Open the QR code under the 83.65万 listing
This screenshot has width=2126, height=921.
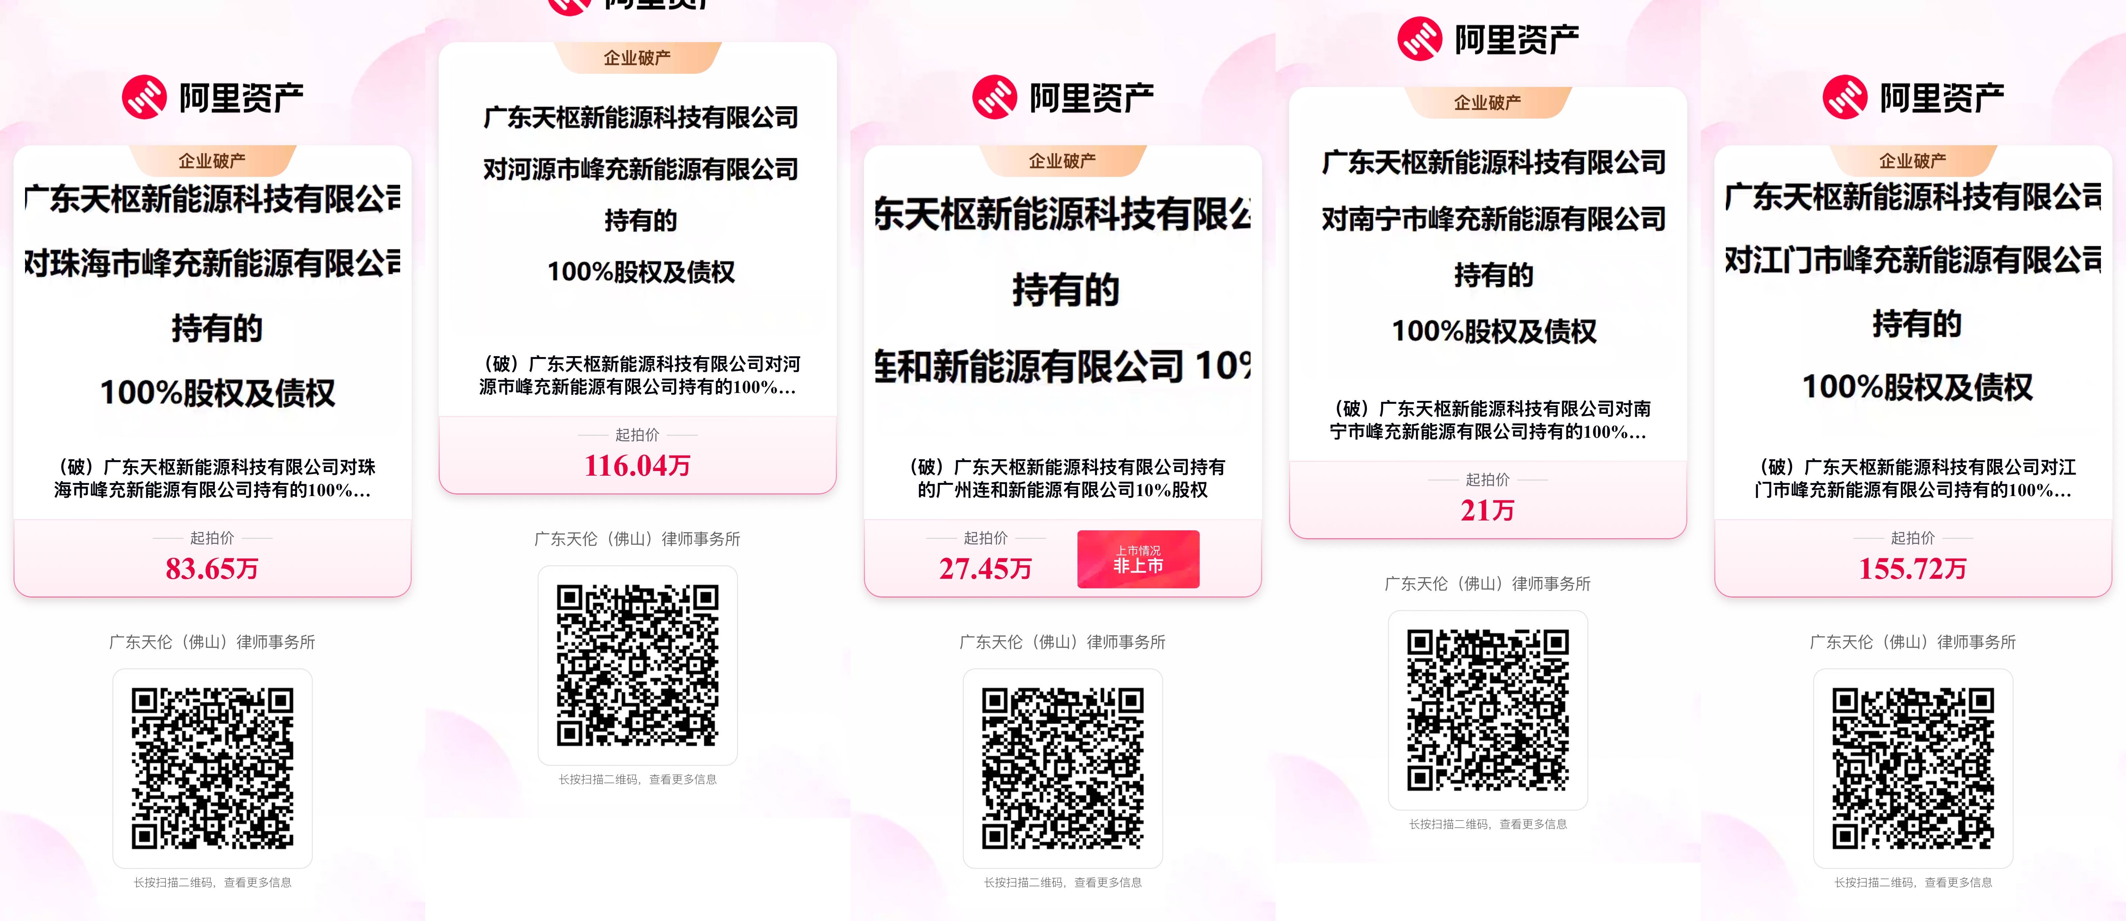click(212, 768)
